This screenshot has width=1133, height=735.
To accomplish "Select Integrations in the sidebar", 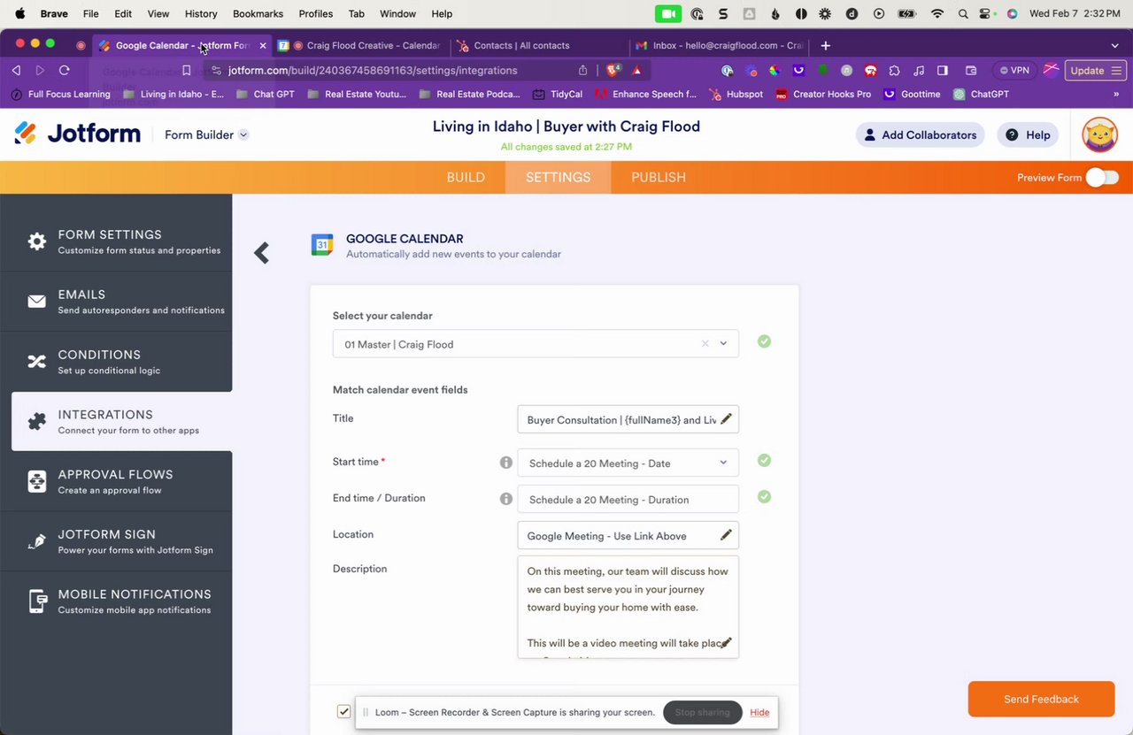I will coord(122,422).
